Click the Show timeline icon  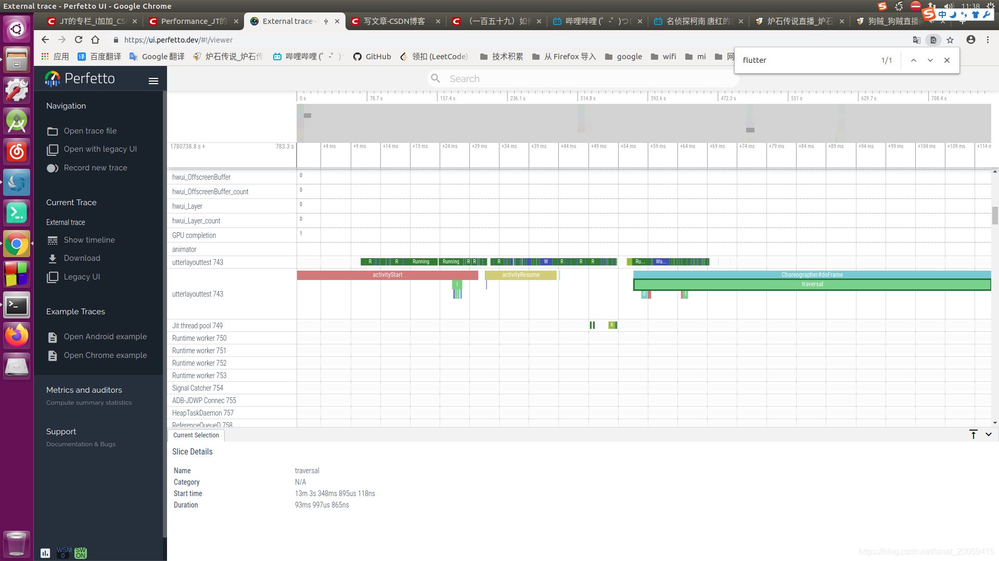point(53,241)
